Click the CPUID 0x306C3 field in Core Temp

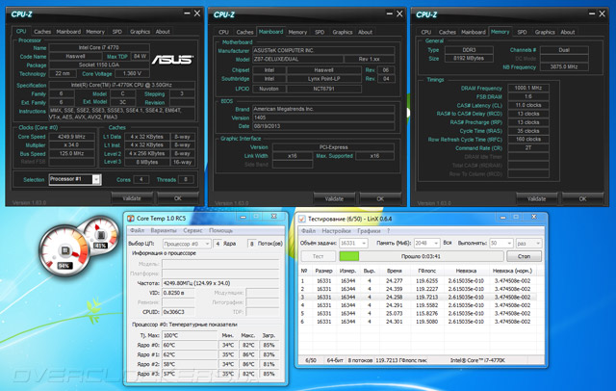tap(178, 312)
